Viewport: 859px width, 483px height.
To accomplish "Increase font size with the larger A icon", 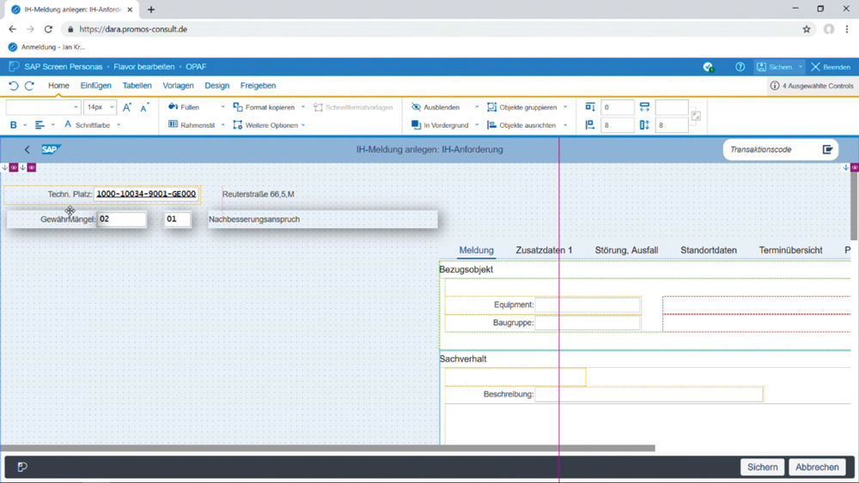I will pyautogui.click(x=127, y=107).
